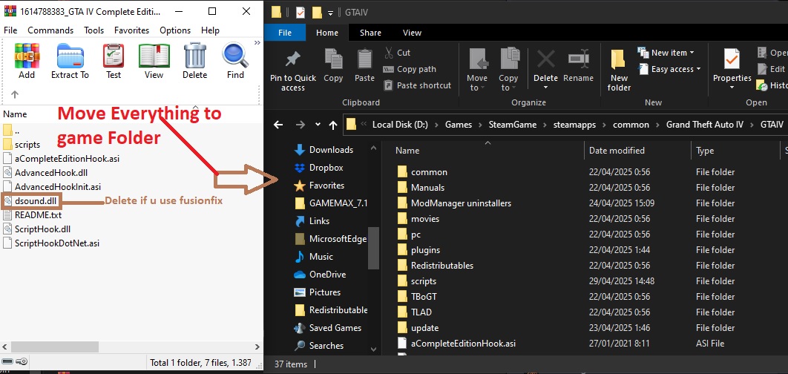Open Searches in Explorer navigation pane
The image size is (788, 374).
coord(319,345)
